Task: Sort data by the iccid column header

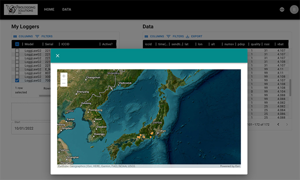Action: (x=148, y=44)
